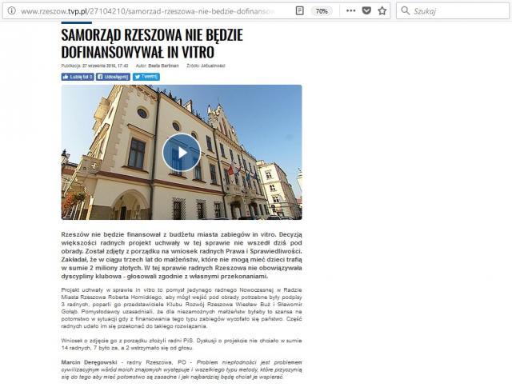This screenshot has width=512, height=387.
Task: Open reader view from the address bar
Action: pos(299,11)
